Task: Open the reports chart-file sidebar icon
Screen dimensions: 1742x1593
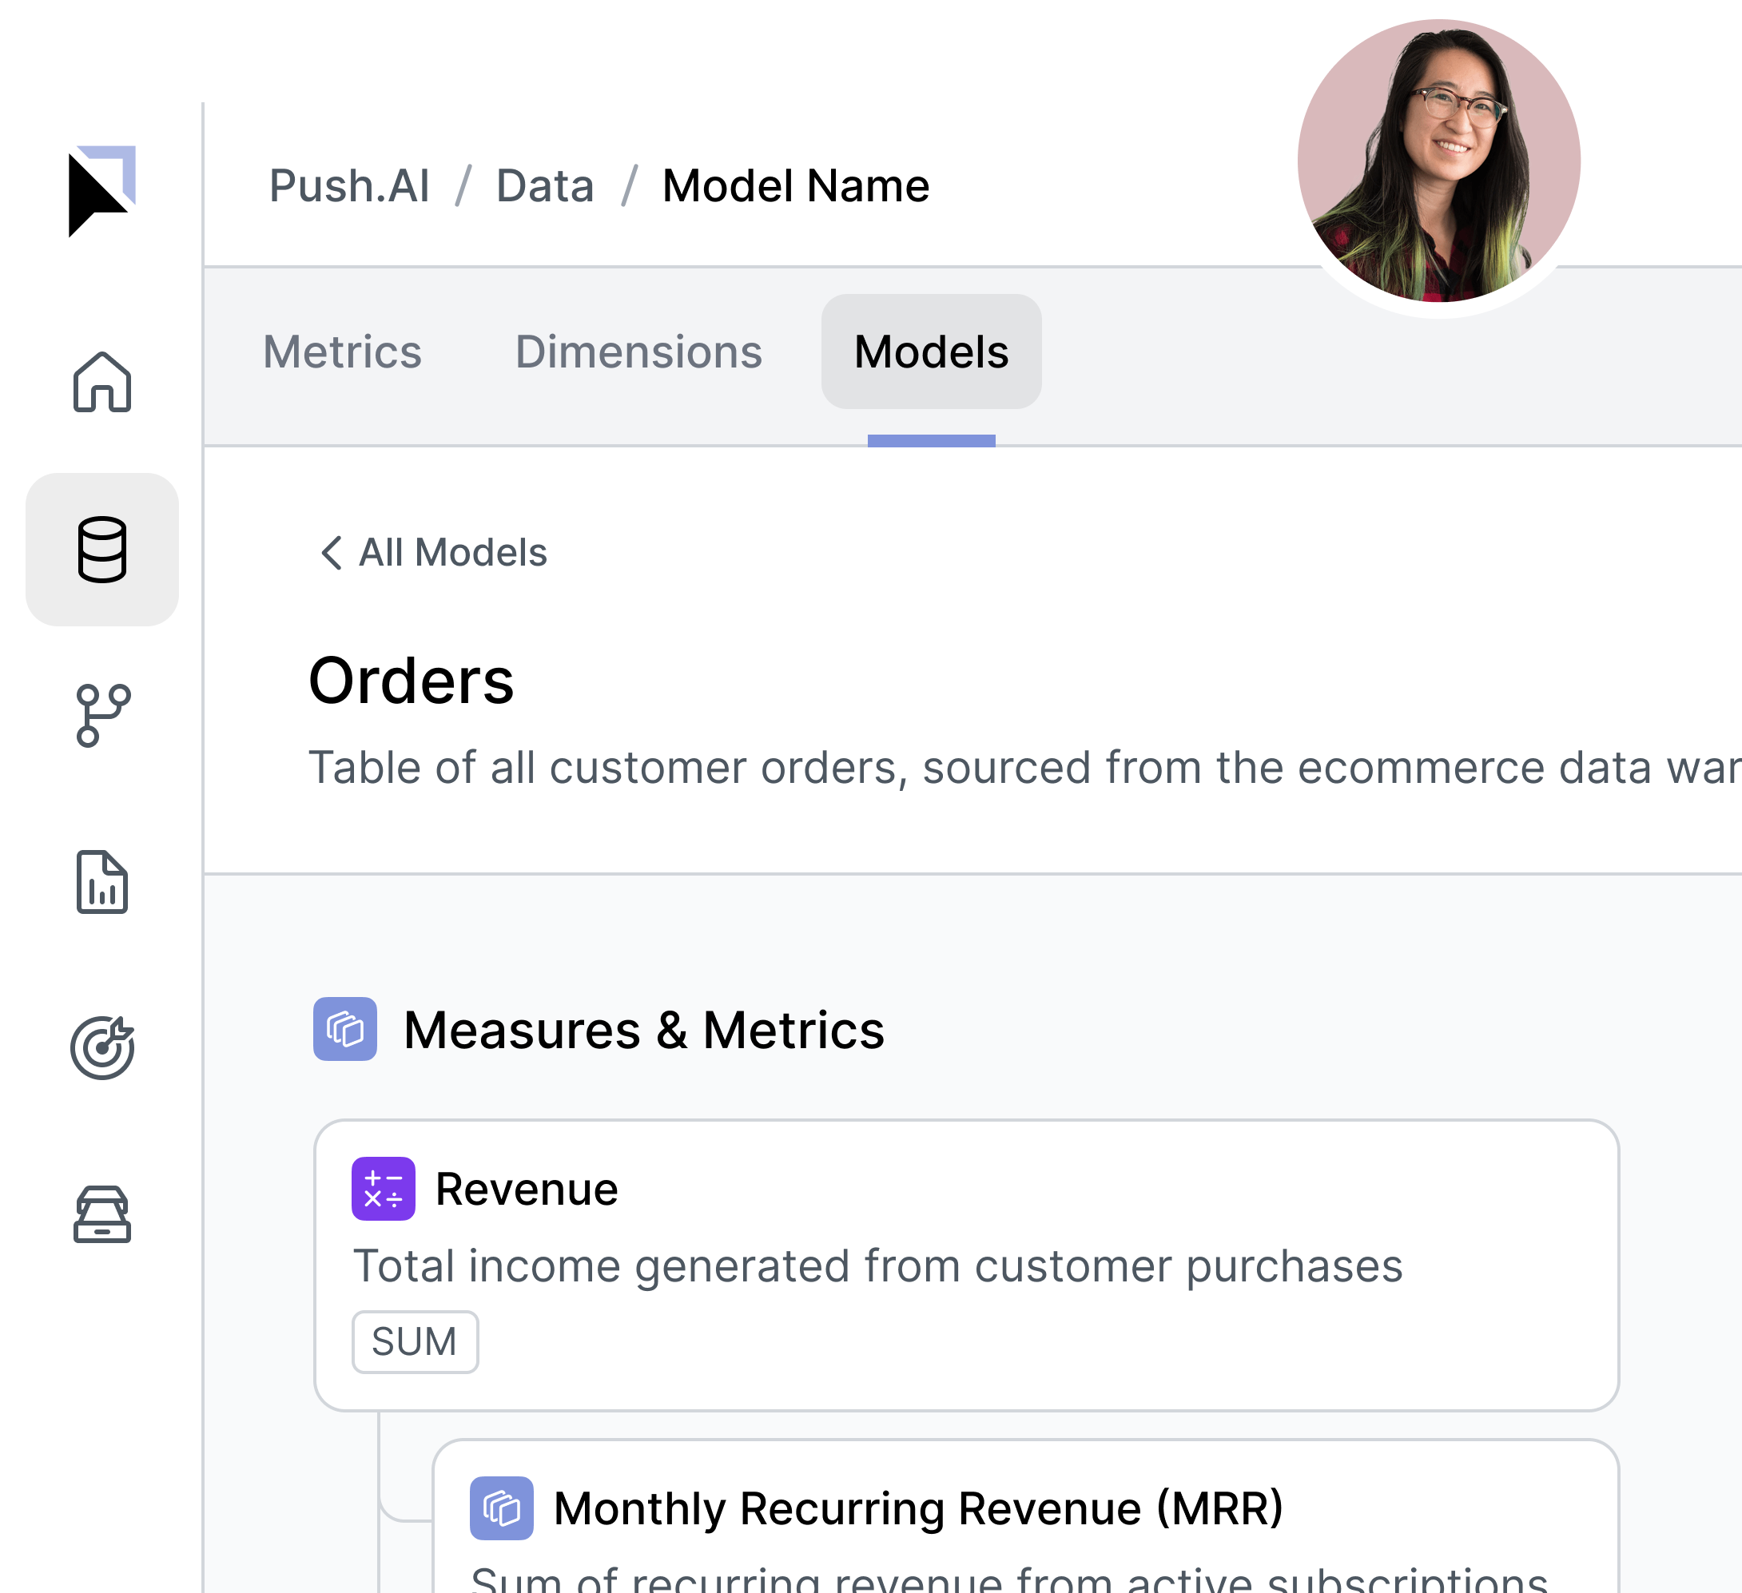Action: (x=102, y=882)
